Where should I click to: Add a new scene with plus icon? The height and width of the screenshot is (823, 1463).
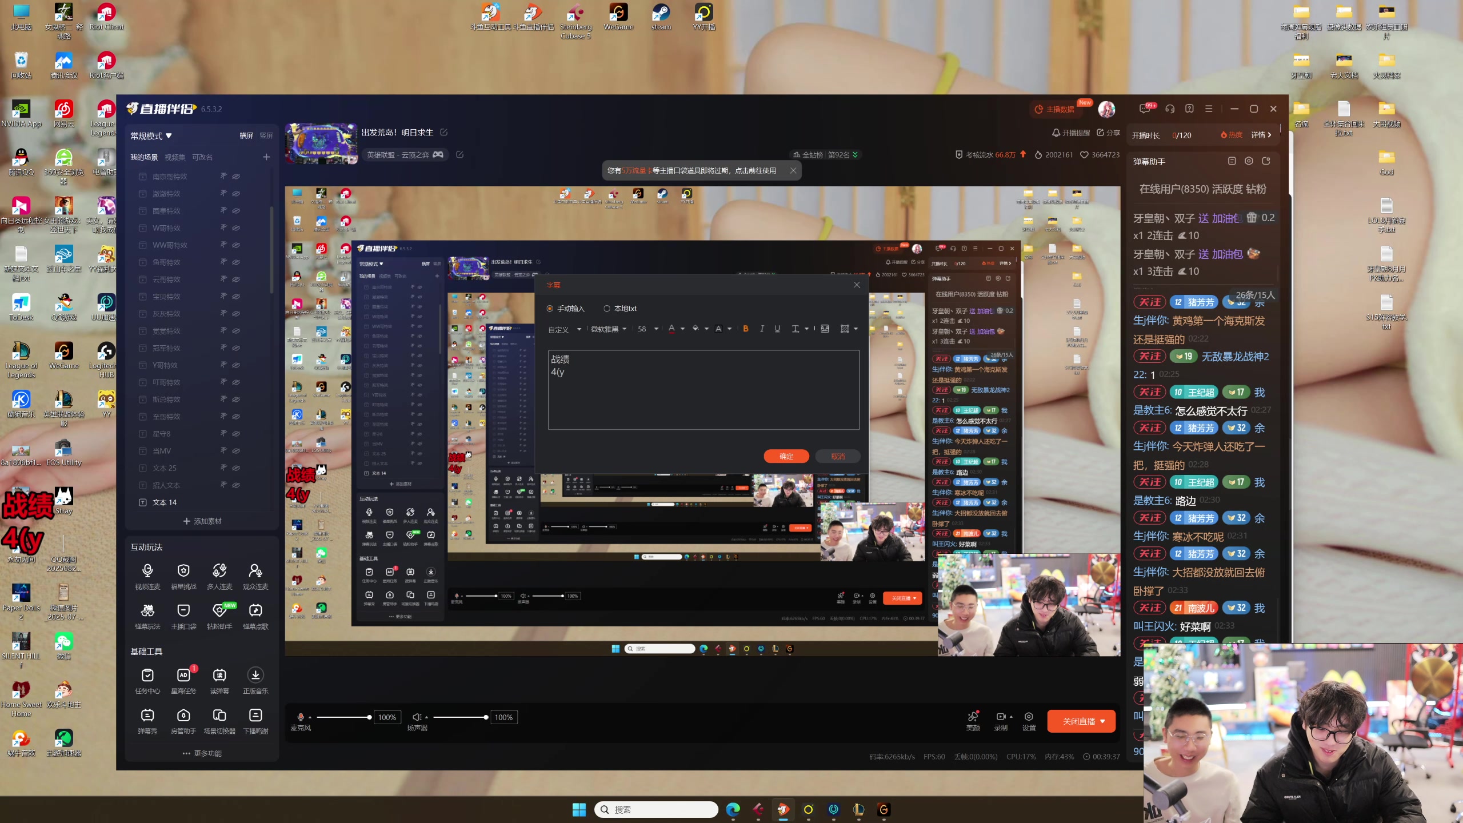pyautogui.click(x=266, y=157)
